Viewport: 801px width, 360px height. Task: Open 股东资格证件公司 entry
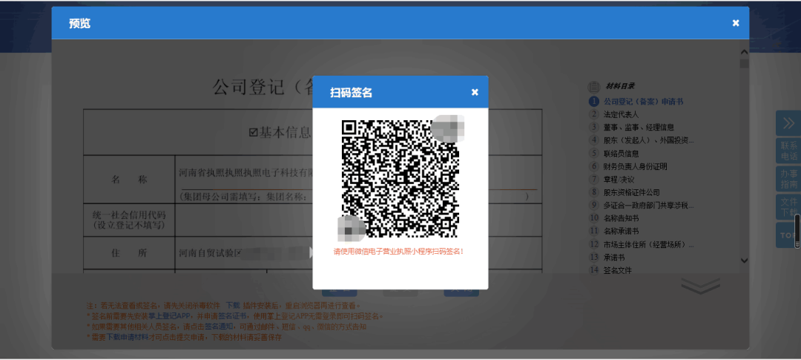point(631,192)
